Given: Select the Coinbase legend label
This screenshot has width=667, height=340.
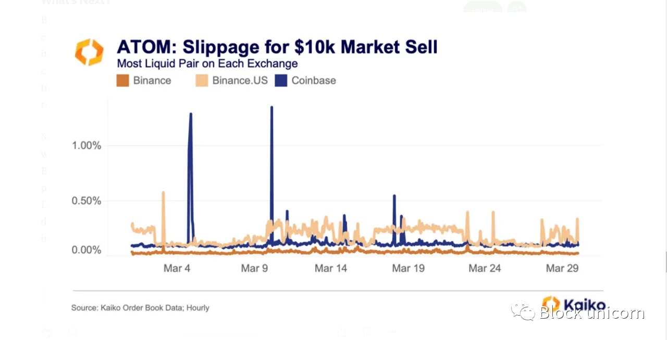Looking at the screenshot, I should pos(314,81).
